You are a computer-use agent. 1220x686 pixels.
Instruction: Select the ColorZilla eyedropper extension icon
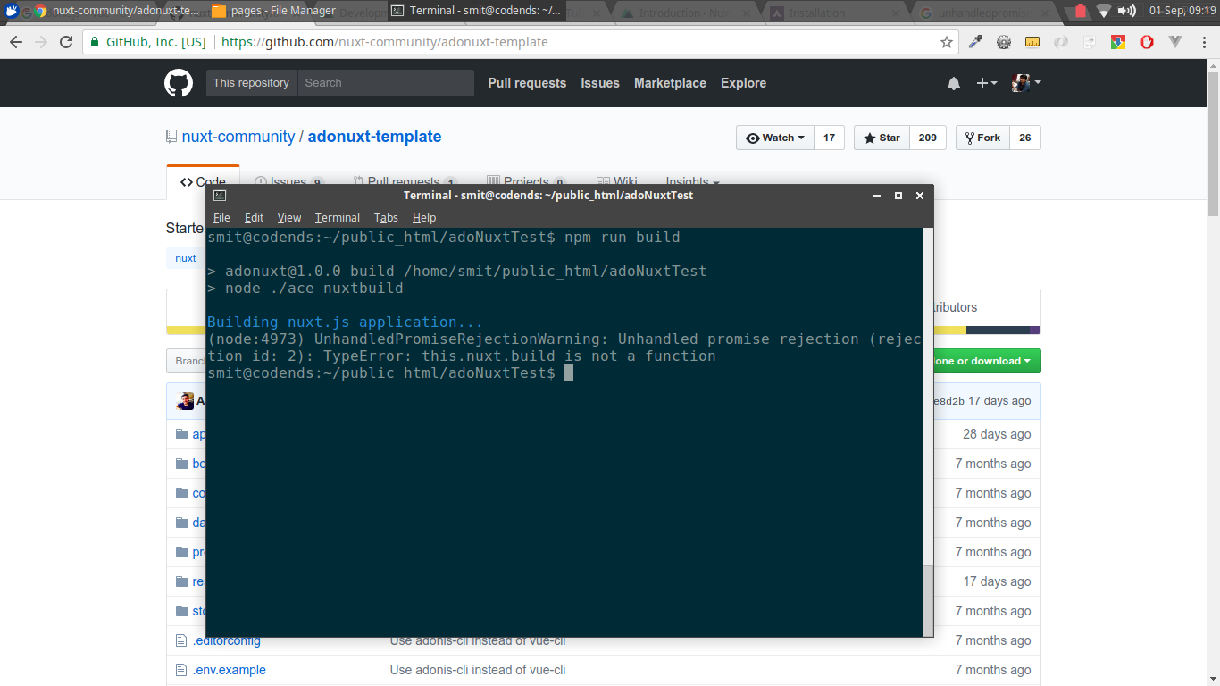[975, 41]
